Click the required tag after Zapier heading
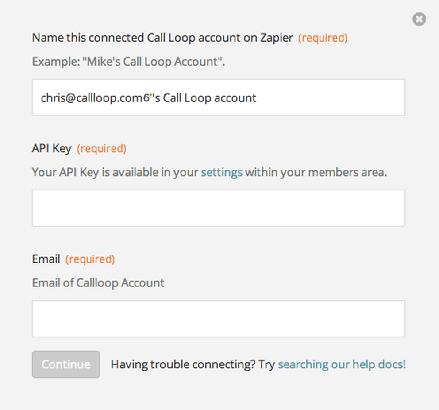The width and height of the screenshot is (439, 410). click(323, 38)
